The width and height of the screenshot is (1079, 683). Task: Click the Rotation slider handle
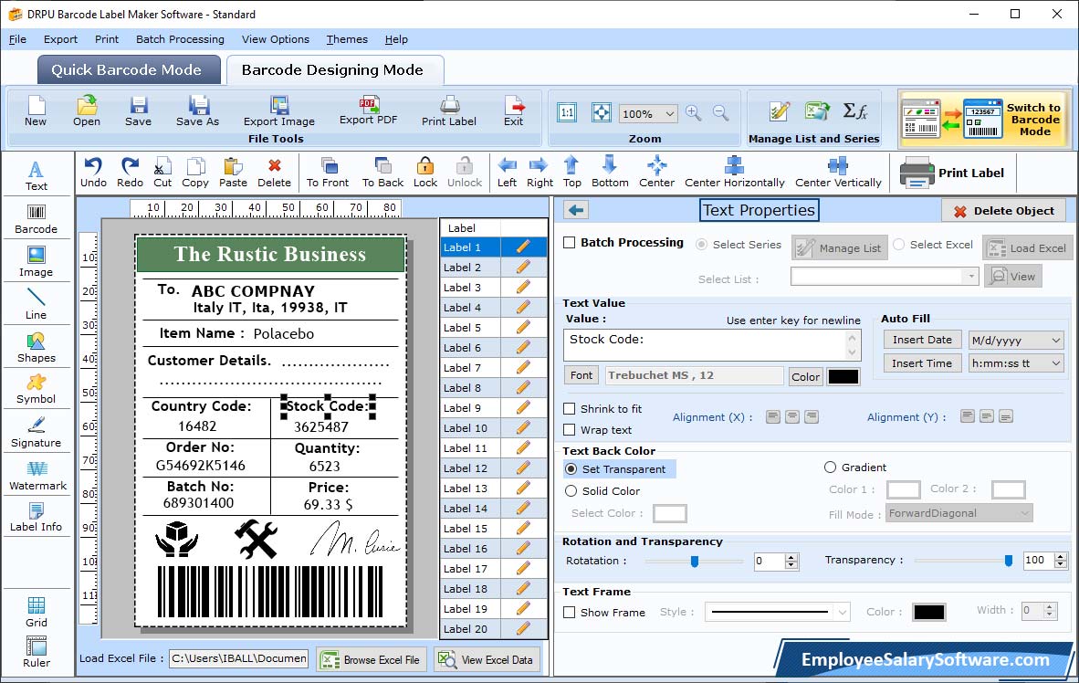695,562
